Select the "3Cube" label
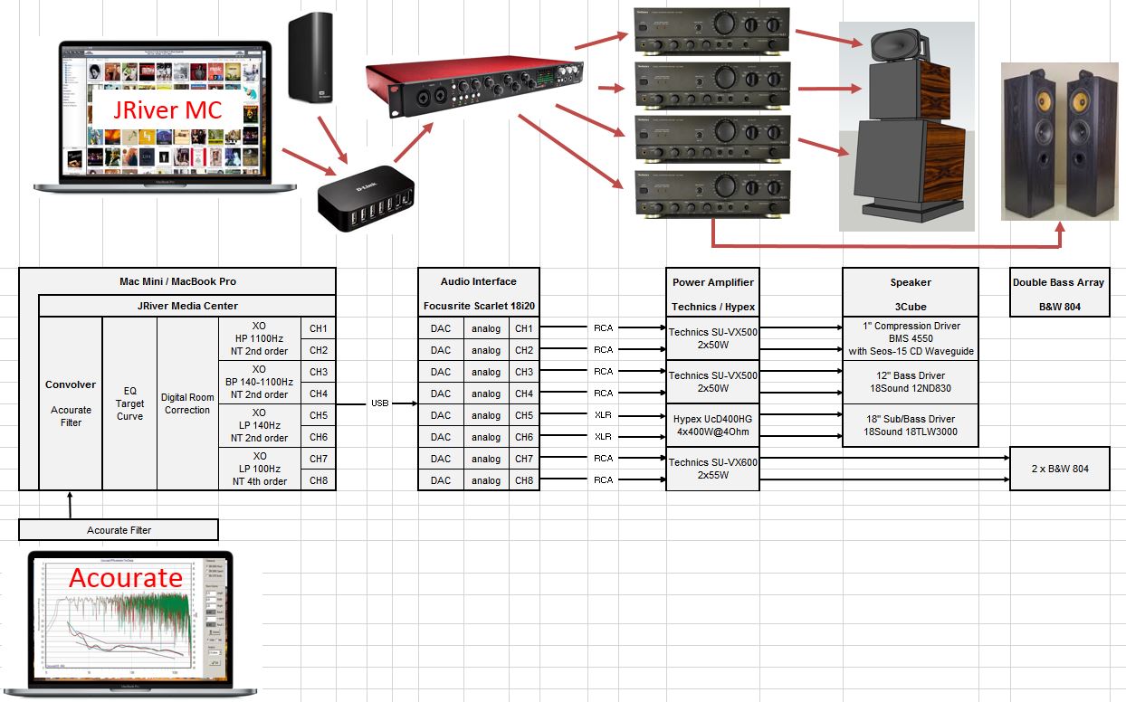 [911, 306]
